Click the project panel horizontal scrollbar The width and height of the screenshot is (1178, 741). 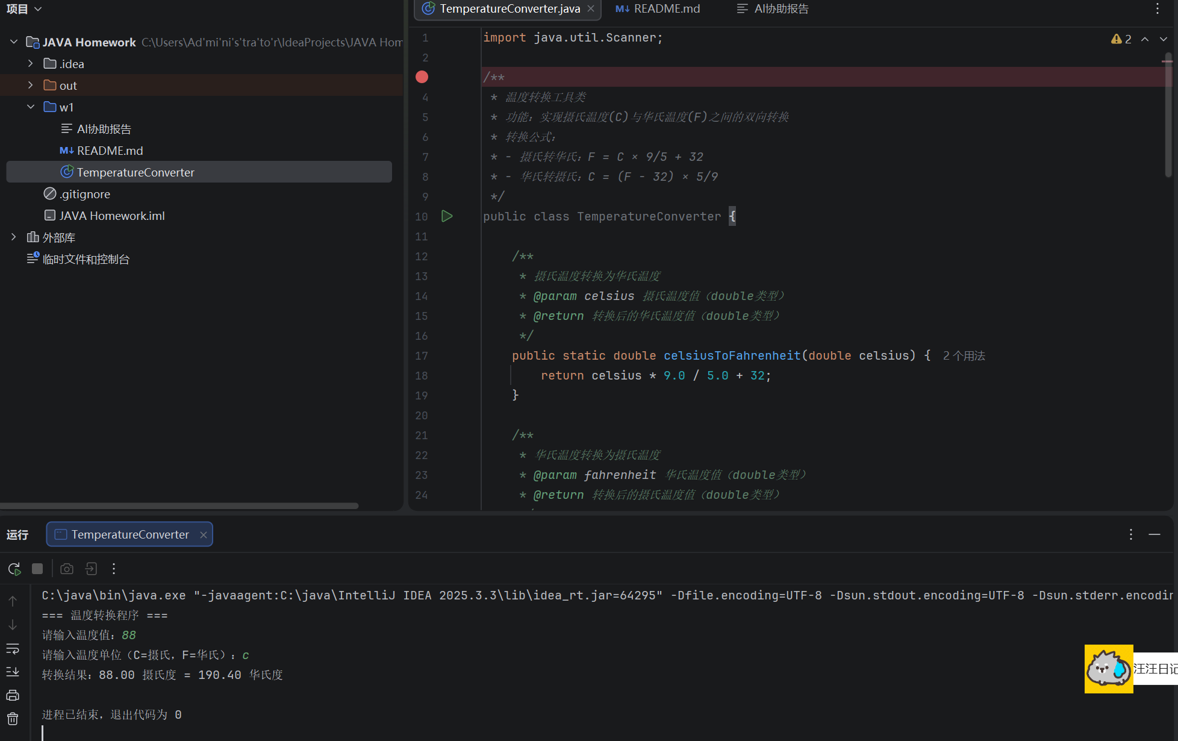pos(179,506)
